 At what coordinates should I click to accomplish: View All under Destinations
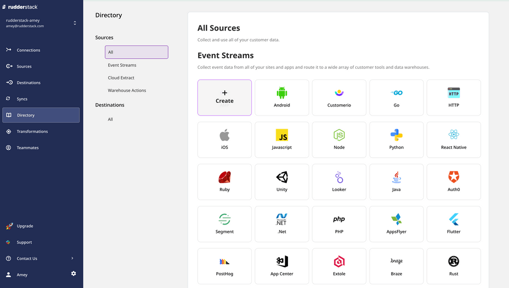pos(110,119)
